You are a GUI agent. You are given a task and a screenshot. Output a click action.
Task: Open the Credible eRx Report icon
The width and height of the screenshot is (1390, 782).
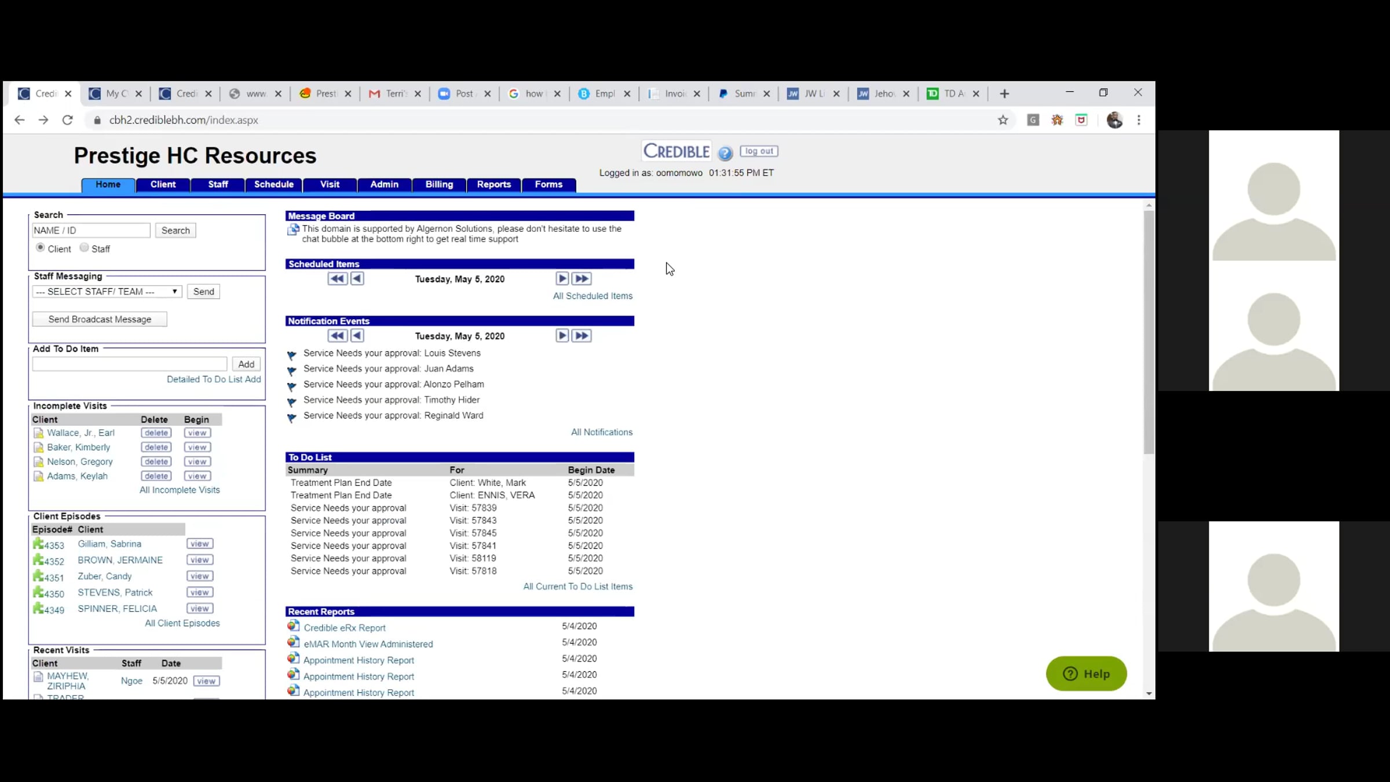pyautogui.click(x=294, y=626)
